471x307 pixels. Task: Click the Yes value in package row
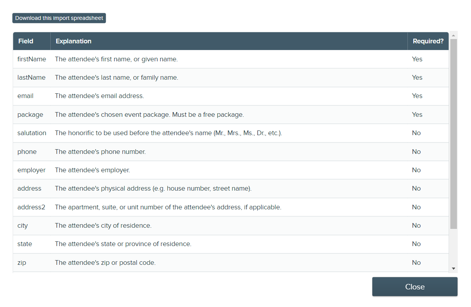coord(417,115)
